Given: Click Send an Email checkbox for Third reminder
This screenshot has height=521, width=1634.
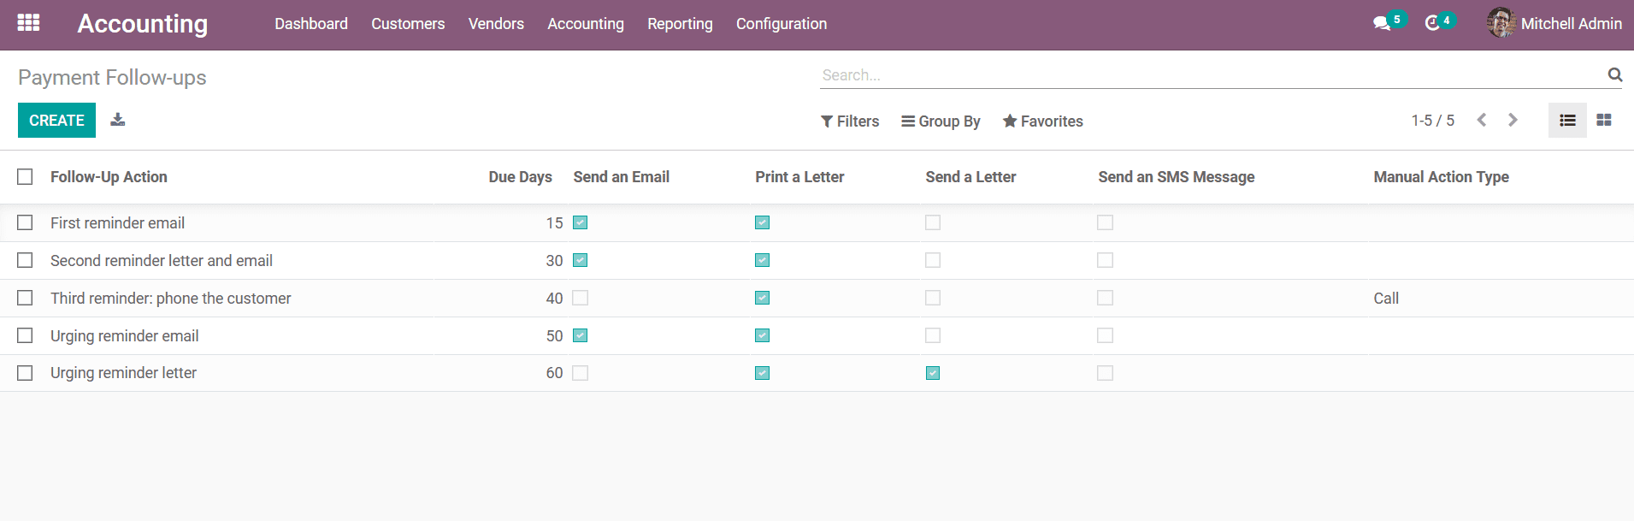Looking at the screenshot, I should coord(581,298).
